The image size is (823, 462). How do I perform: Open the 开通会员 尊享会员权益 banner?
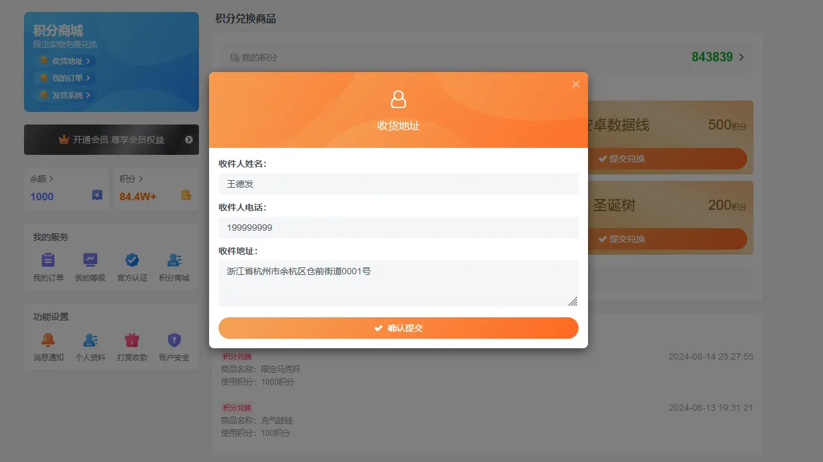[111, 140]
